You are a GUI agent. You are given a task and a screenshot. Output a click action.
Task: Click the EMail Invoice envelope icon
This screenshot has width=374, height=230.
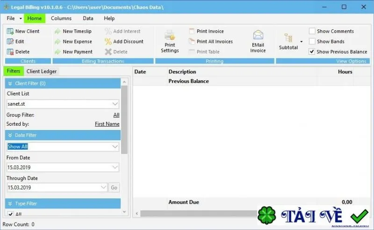coord(258,35)
